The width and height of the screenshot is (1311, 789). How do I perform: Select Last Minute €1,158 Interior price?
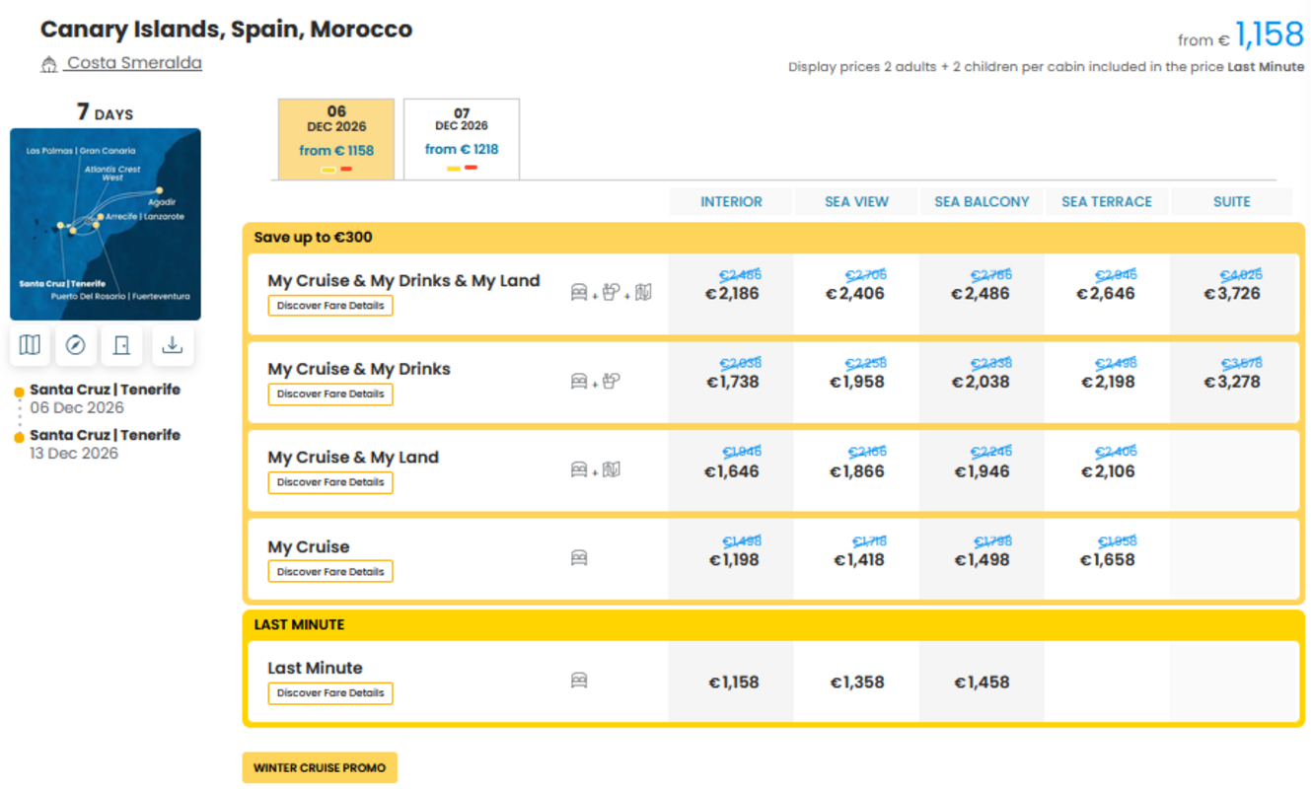(734, 682)
